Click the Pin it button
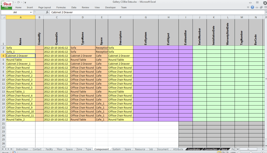267x153 pixels. coord(7,4)
